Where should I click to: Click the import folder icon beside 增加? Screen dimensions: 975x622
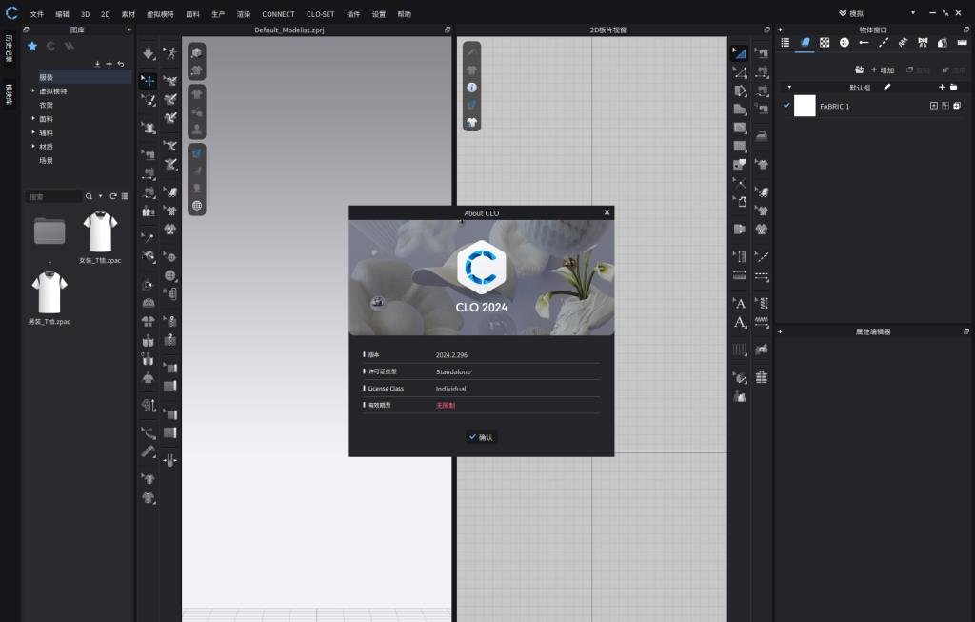(860, 70)
